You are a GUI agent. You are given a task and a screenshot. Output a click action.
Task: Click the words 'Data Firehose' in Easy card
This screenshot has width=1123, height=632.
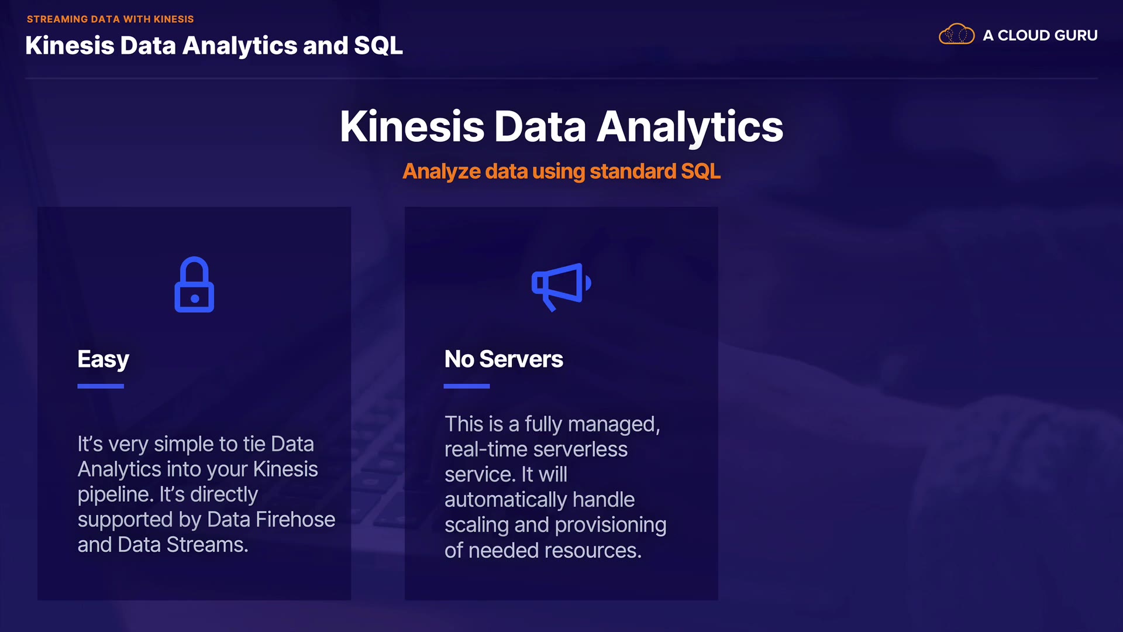pyautogui.click(x=271, y=520)
